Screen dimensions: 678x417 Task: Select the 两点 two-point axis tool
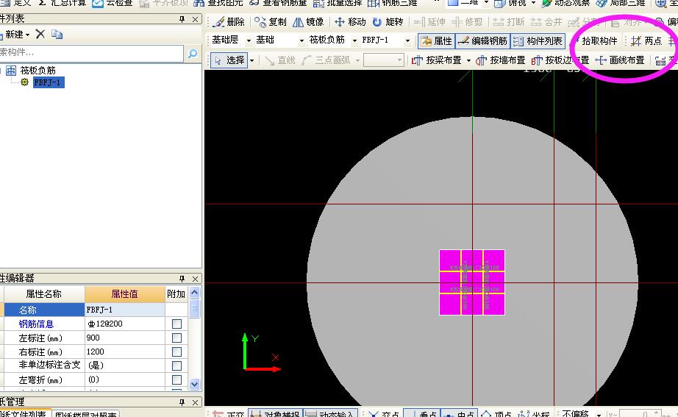(x=646, y=40)
